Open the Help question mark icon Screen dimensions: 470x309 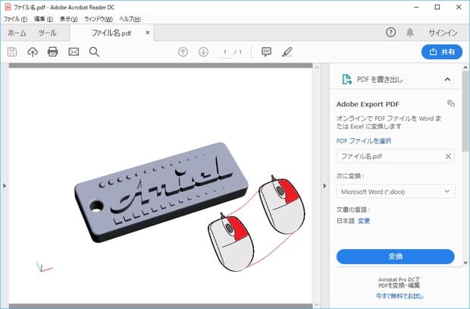click(390, 32)
